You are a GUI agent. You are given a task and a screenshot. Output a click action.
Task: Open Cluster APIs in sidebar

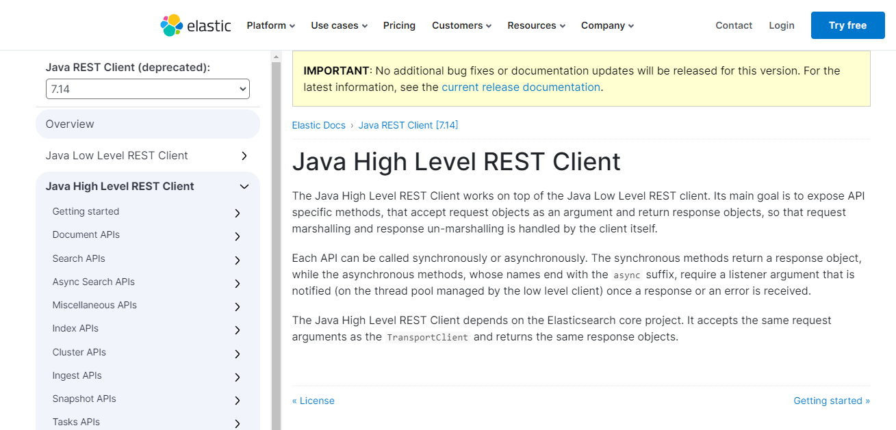[79, 352]
